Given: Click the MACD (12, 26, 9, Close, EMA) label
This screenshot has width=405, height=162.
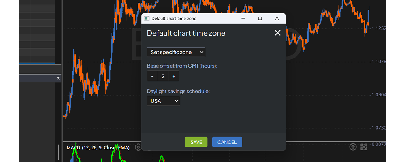Looking at the screenshot, I should click(98, 147).
